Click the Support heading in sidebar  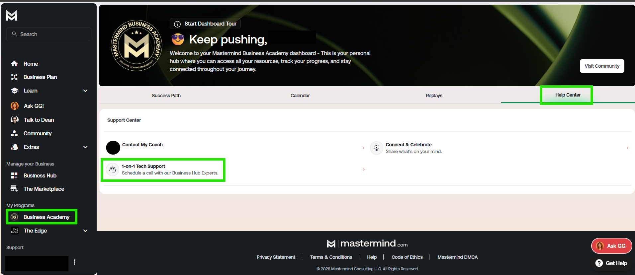[x=15, y=247]
